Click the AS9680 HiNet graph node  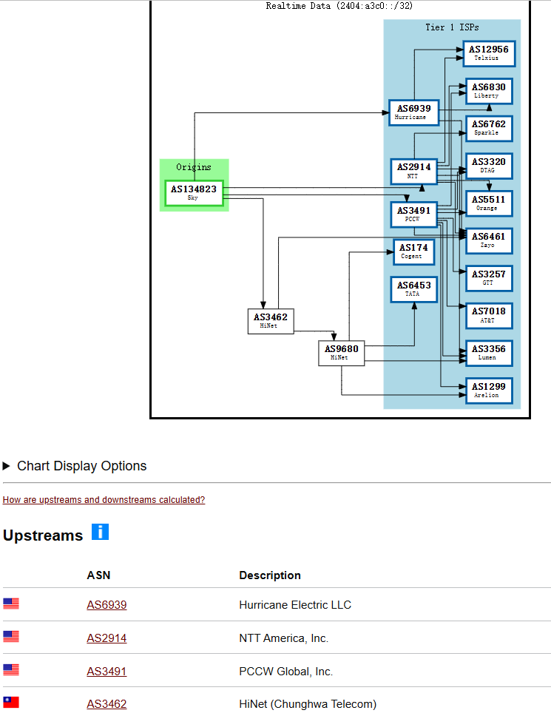pos(341,353)
